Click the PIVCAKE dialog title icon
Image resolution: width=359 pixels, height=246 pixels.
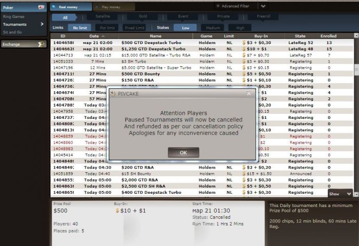113,94
